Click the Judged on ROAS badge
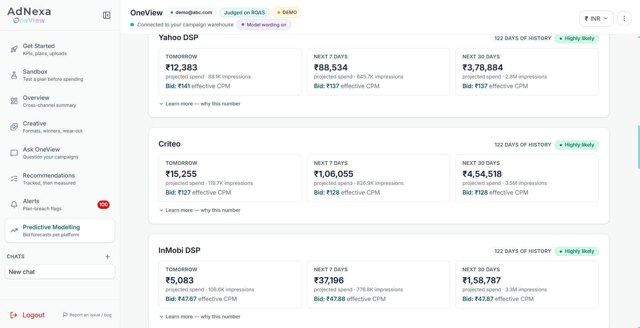Image resolution: width=640 pixels, height=328 pixels. pyautogui.click(x=244, y=12)
